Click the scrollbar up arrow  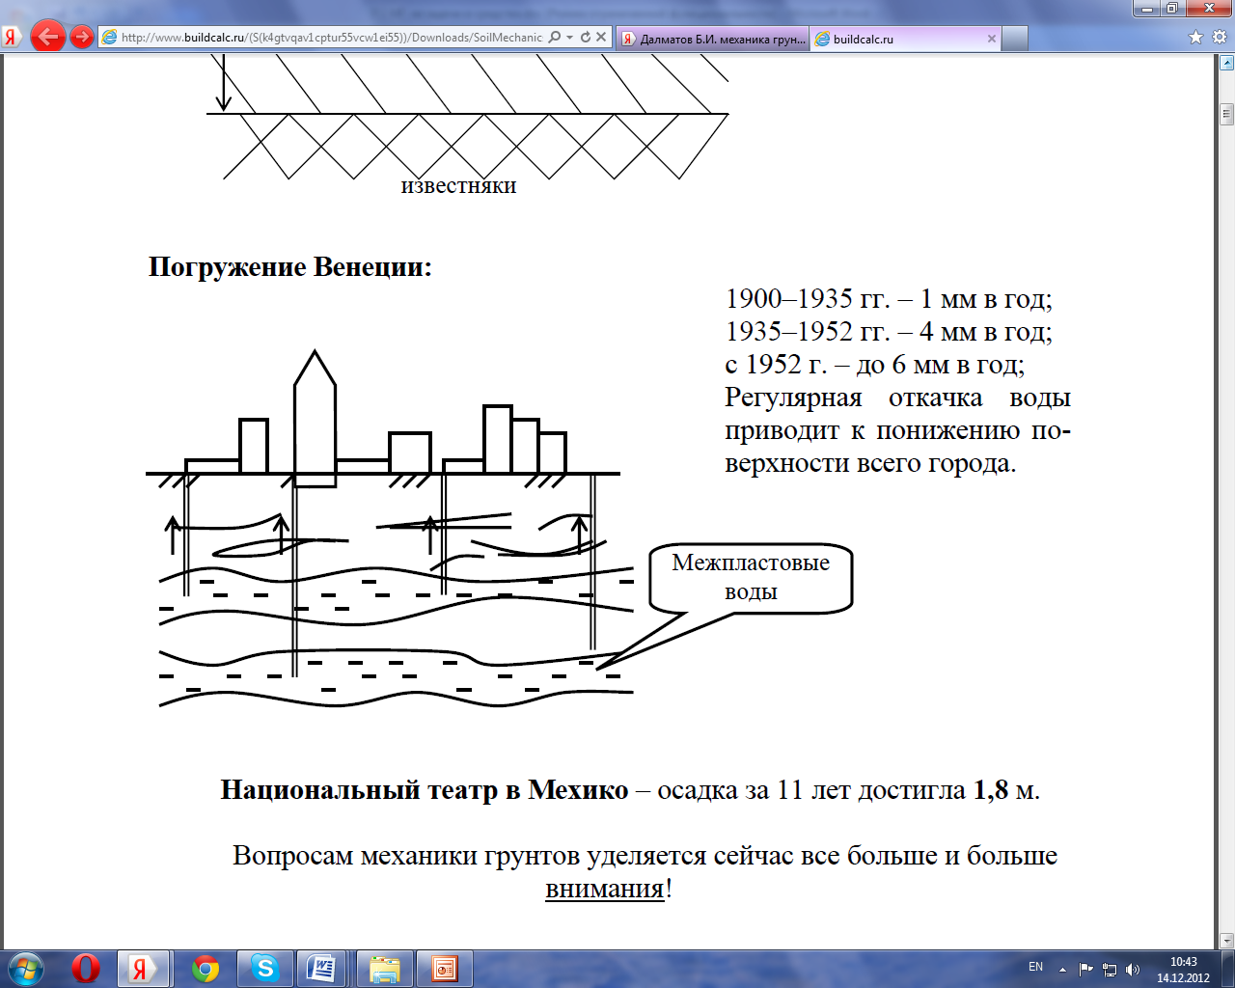pyautogui.click(x=1226, y=63)
